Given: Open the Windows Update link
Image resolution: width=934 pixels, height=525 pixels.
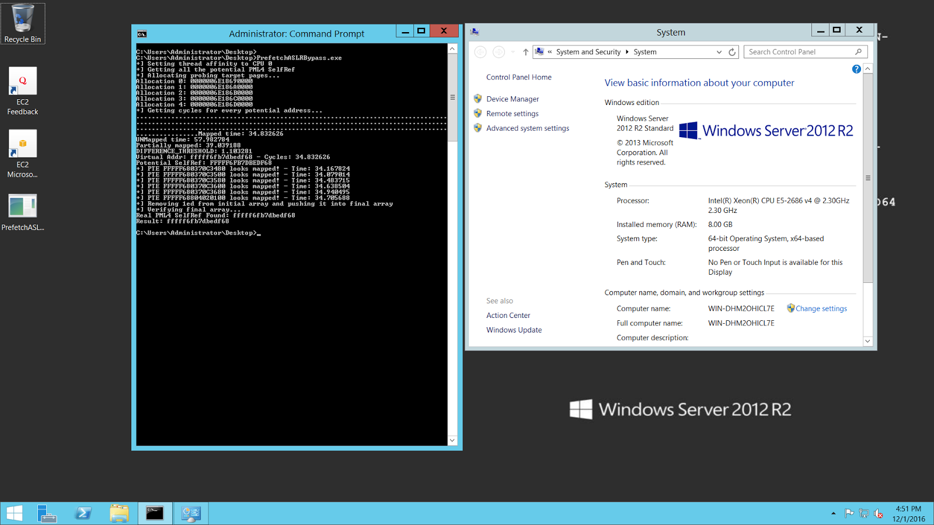Looking at the screenshot, I should [x=514, y=330].
